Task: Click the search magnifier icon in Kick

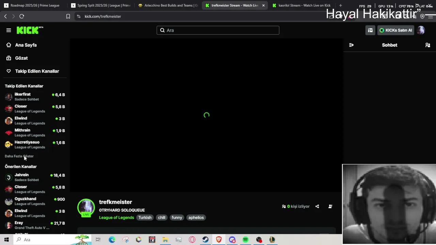Action: [x=162, y=30]
